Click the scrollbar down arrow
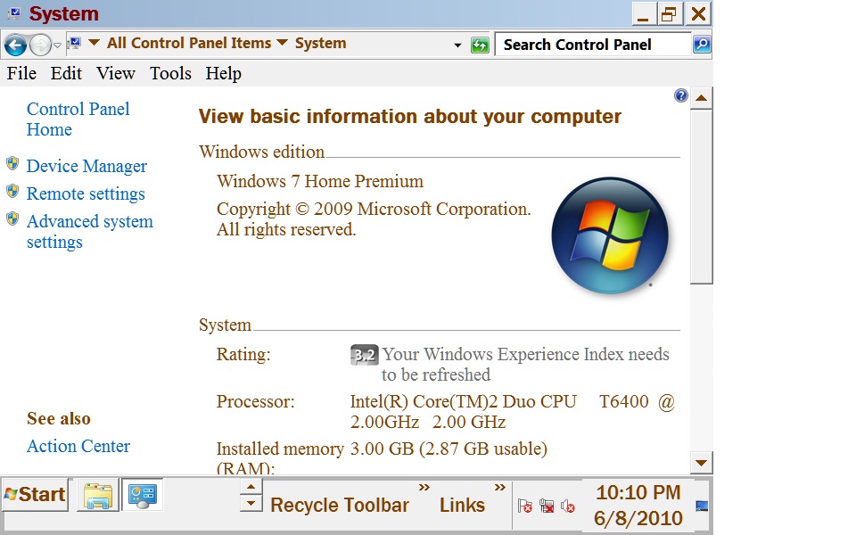This screenshot has height=535, width=856. click(702, 463)
